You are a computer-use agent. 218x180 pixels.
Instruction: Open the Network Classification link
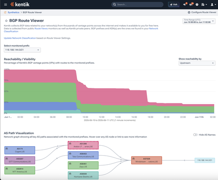pyautogui.click(x=153, y=28)
